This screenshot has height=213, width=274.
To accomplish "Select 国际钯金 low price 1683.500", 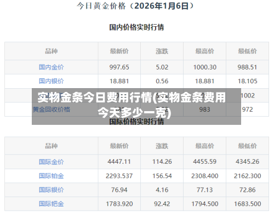I will coord(248,204).
